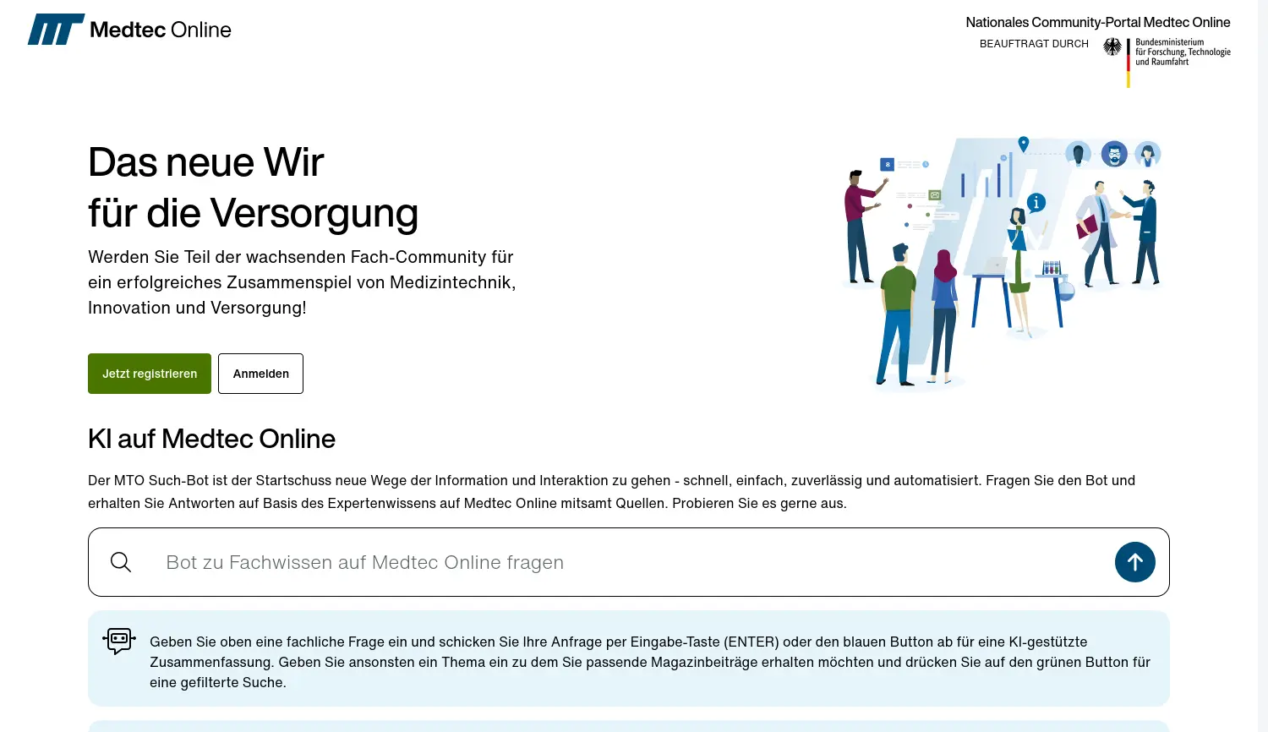Click the blue info bubble in the illustration
Image resolution: width=1268 pixels, height=732 pixels.
point(1036,203)
